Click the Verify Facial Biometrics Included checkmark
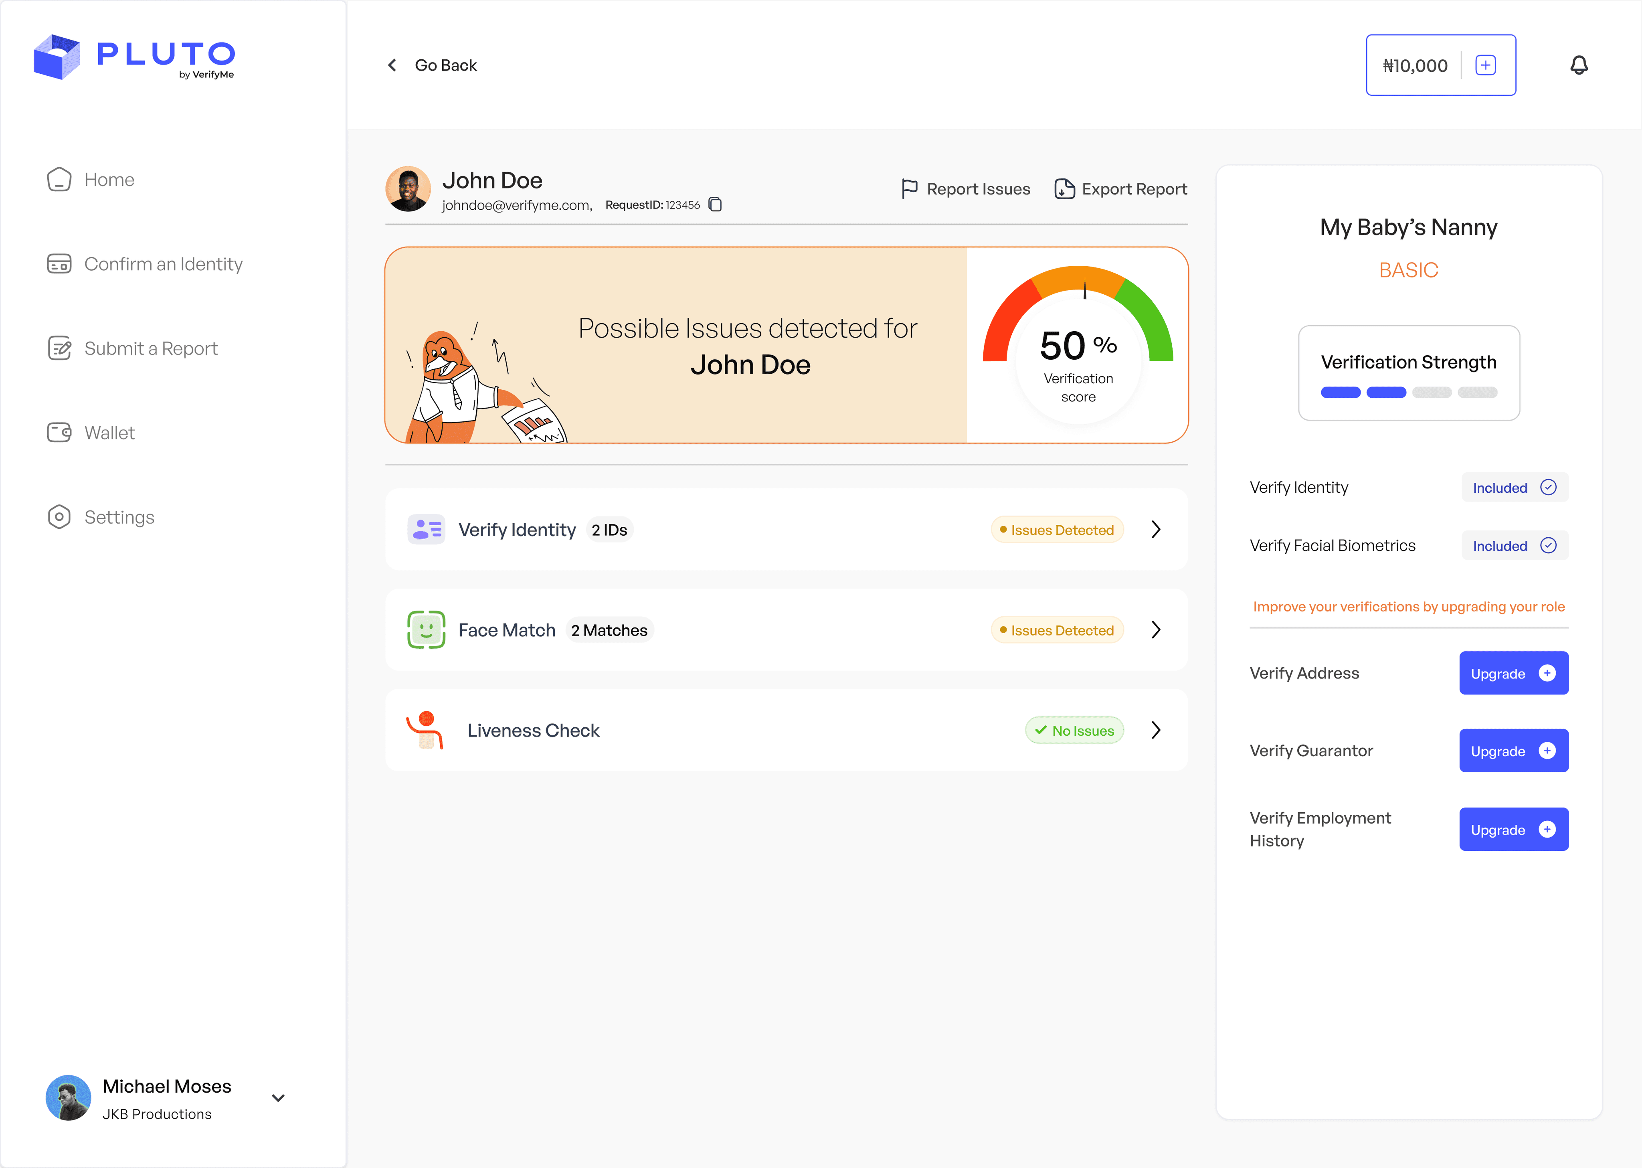The height and width of the screenshot is (1168, 1642). (1548, 546)
